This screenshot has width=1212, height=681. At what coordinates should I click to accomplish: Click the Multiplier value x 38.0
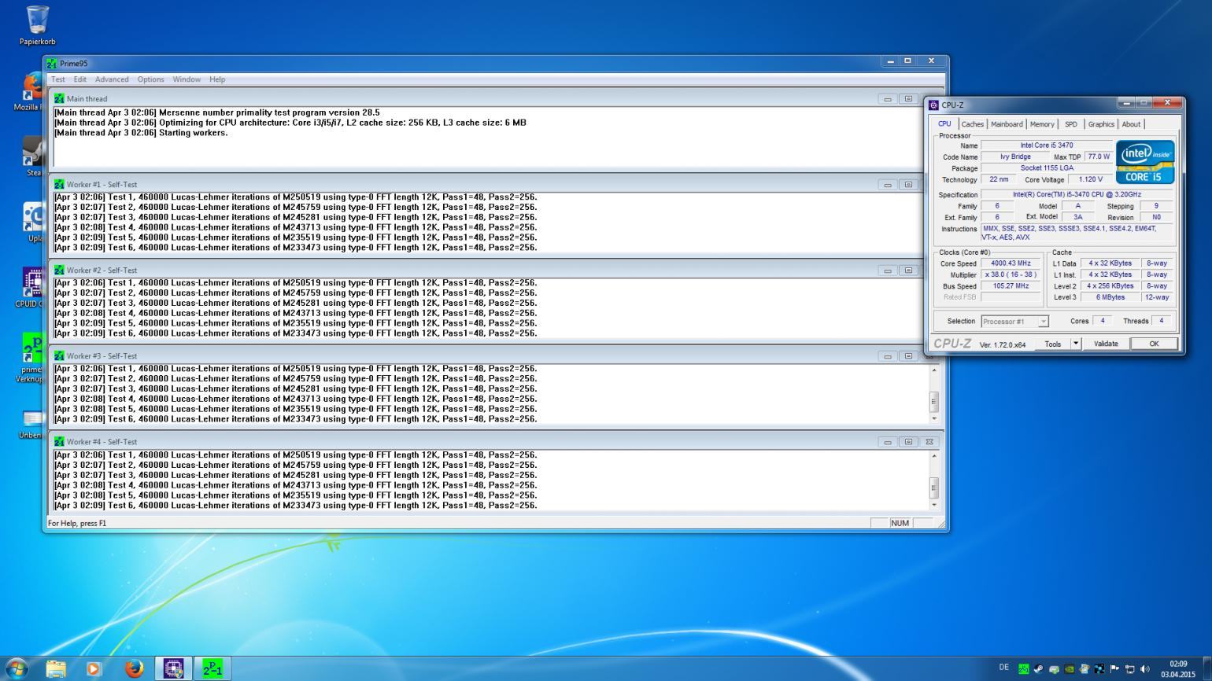[1011, 274]
